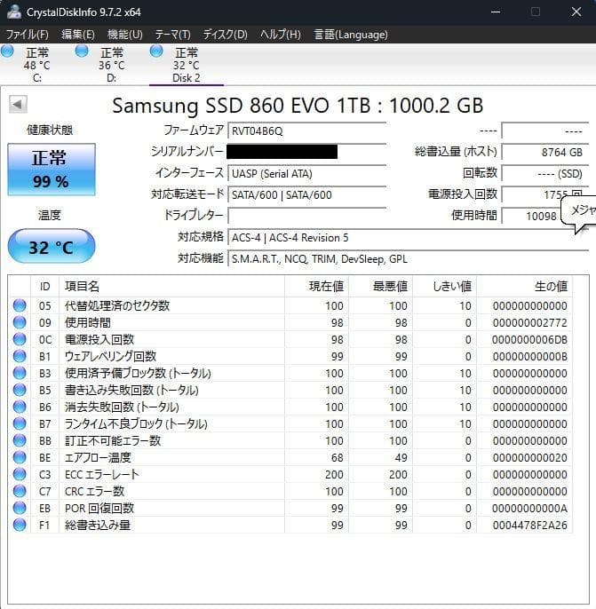The image size is (596, 609).
Task: Open the ディスク(D) menu
Action: [226, 35]
